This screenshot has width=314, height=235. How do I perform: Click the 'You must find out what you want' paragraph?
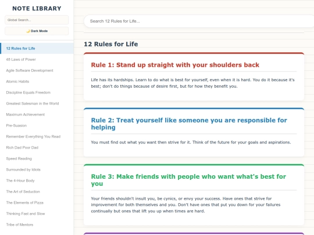191,142
